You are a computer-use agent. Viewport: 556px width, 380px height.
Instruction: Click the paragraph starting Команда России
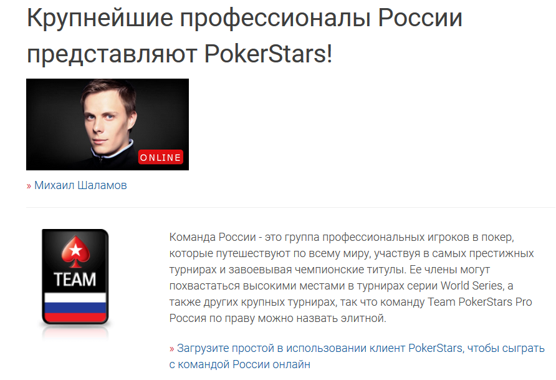click(352, 278)
